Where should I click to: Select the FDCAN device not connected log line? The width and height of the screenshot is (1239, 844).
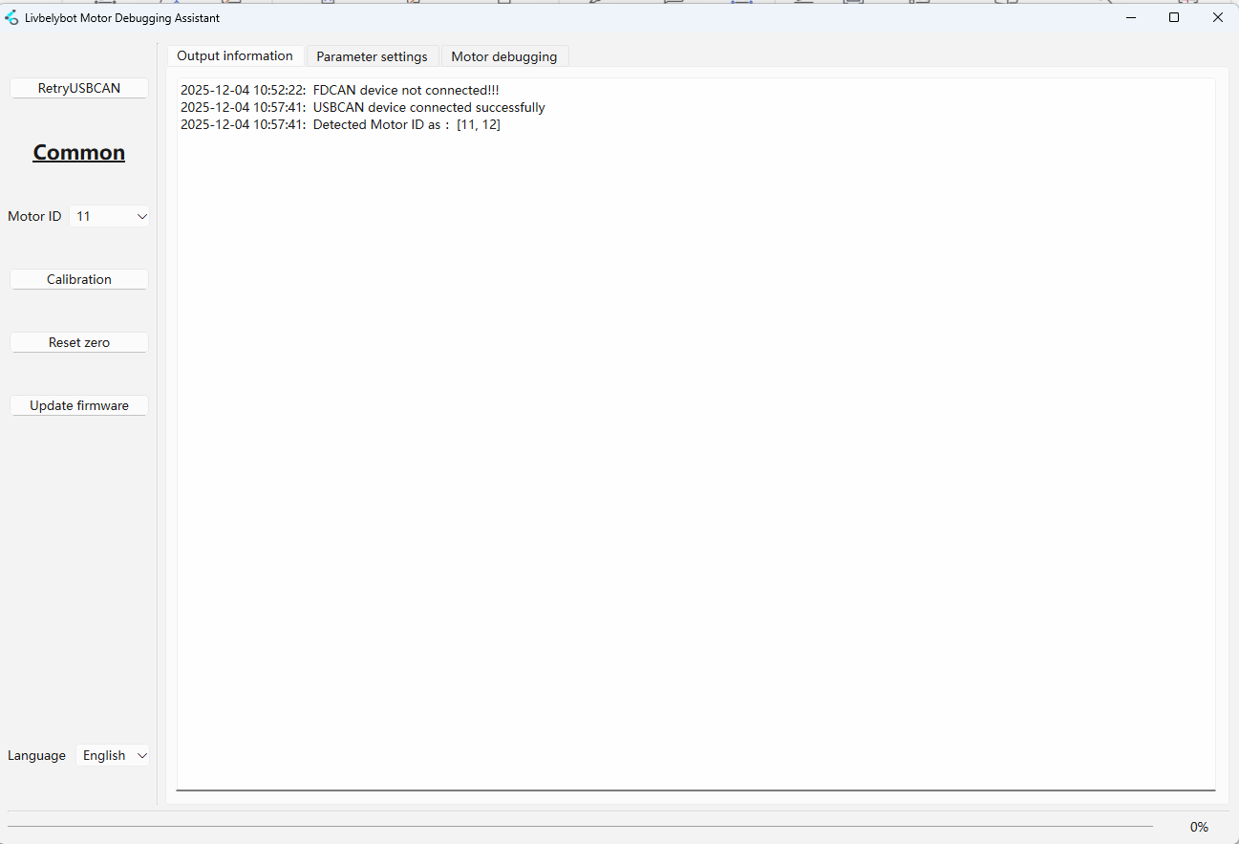339,91
